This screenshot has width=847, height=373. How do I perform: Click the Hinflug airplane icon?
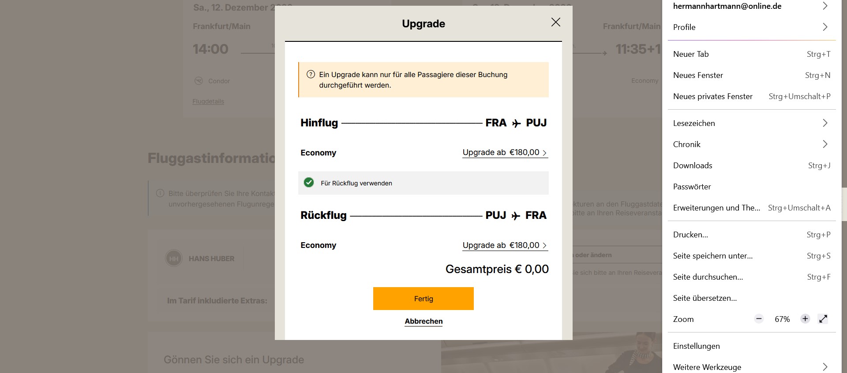click(516, 123)
